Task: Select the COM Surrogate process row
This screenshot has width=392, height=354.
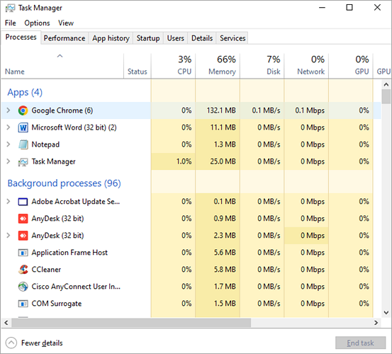Action: coord(191,304)
